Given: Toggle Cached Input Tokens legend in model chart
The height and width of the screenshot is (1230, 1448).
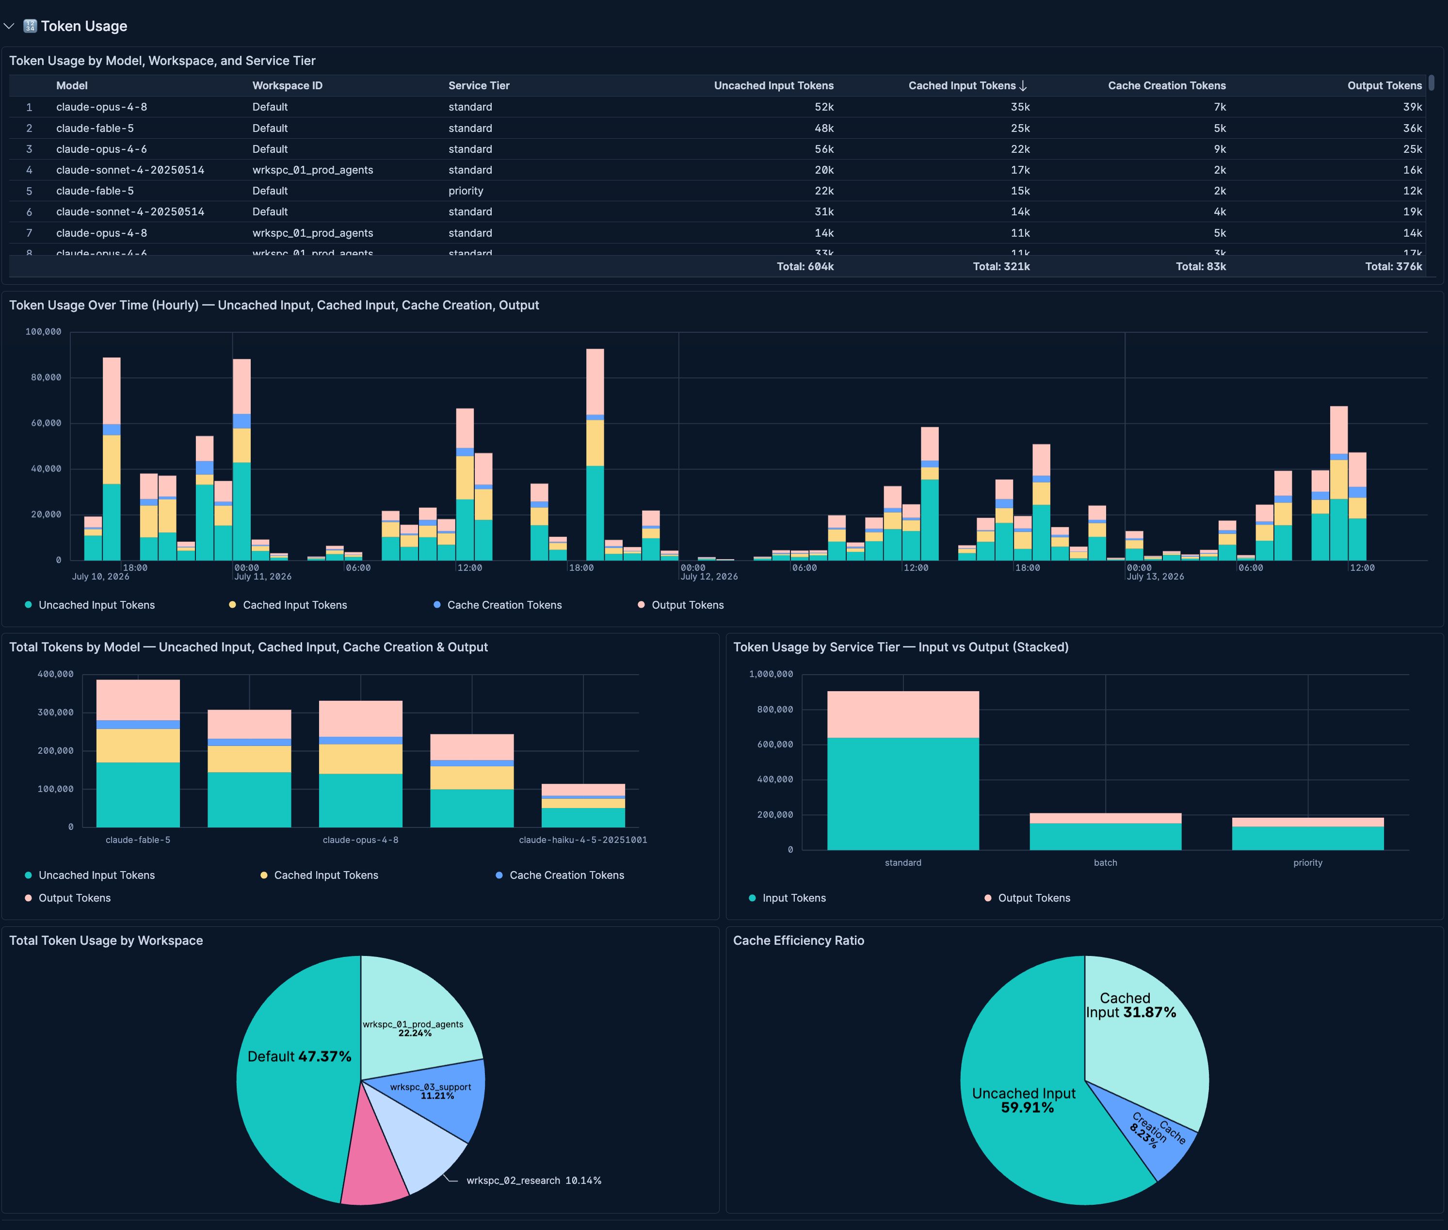Looking at the screenshot, I should [319, 875].
